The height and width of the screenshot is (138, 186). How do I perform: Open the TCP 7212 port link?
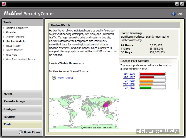click(x=129, y=88)
